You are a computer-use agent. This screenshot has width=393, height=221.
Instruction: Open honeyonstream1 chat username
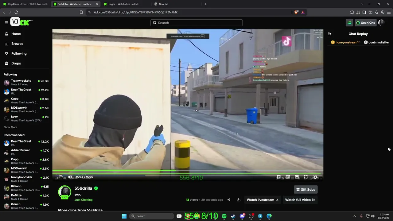tap(347, 42)
